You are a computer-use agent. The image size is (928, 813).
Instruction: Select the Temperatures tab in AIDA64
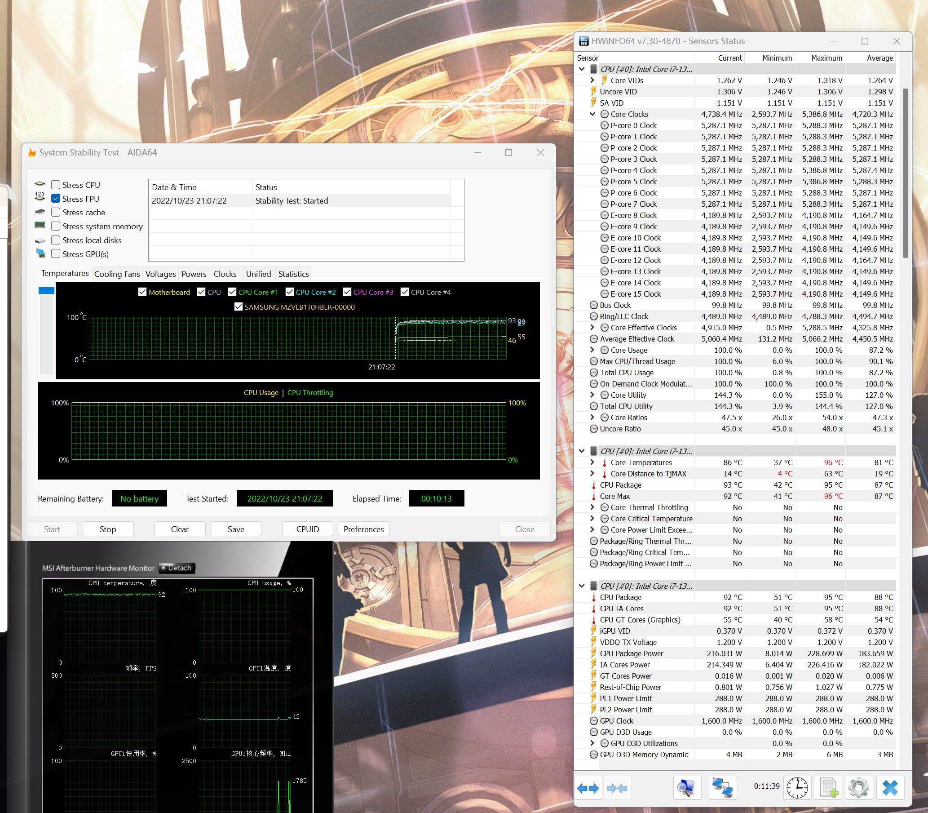point(65,274)
